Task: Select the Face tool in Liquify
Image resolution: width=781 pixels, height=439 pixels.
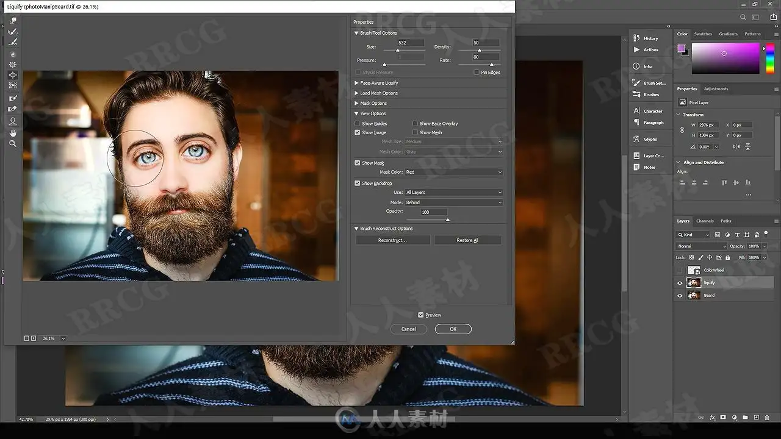Action: [13, 121]
